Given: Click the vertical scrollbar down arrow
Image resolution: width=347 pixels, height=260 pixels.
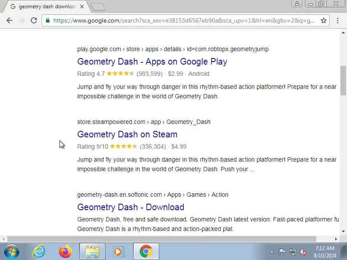Looking at the screenshot, I should click(343, 231).
